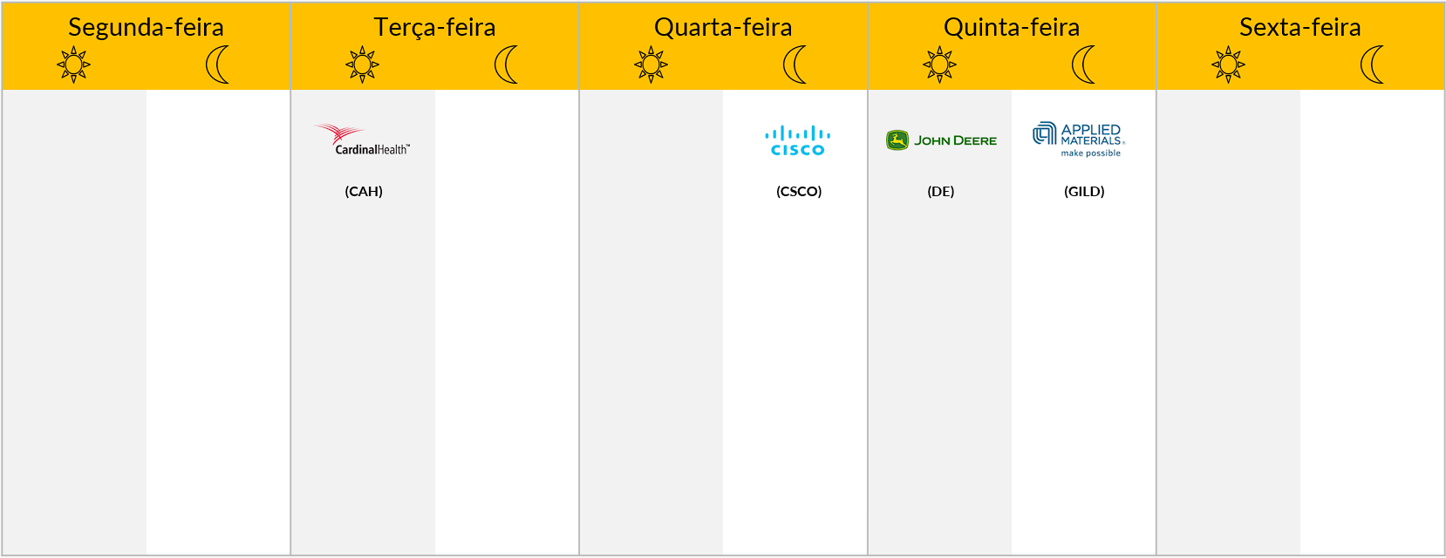The height and width of the screenshot is (558, 1446).
Task: Click the Sexta-feira sun icon
Action: tap(1229, 65)
